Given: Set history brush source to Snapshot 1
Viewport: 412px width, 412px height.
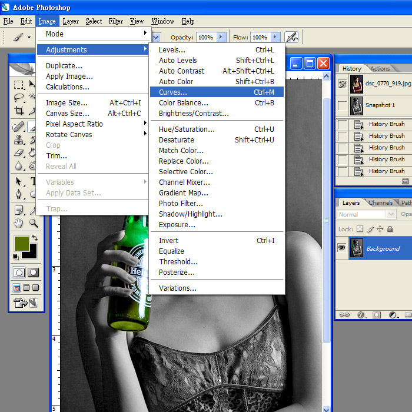Looking at the screenshot, I should tap(342, 105).
